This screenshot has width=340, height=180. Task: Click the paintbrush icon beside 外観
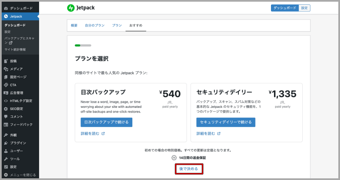(x=6, y=135)
